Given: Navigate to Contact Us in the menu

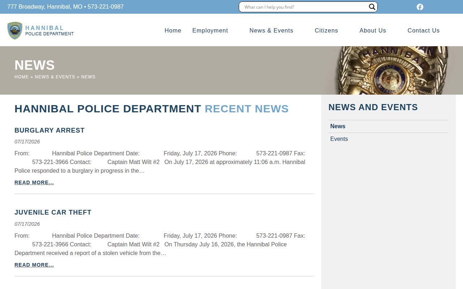Looking at the screenshot, I should (424, 31).
